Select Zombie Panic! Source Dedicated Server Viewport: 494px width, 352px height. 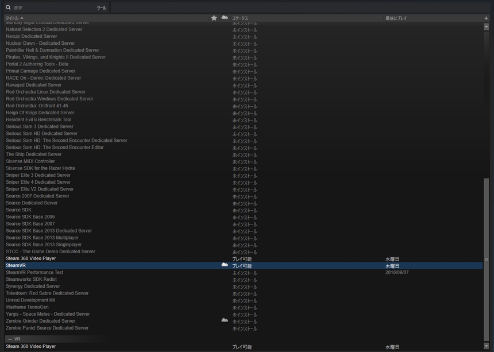coord(47,327)
